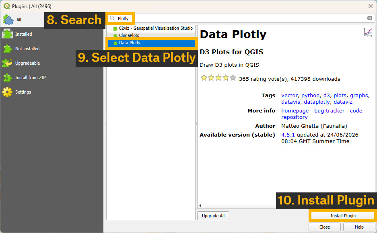Click the Upgradeable arrow puzzle icon
Screen dimensions: 377x233
7,63
